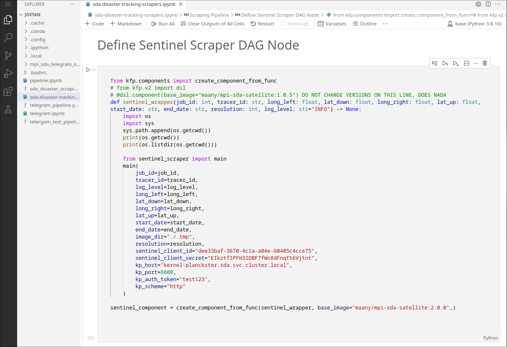Click the sentinel_component assignment line
Viewport: 507px width, 347px height.
tap(283, 308)
